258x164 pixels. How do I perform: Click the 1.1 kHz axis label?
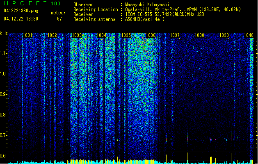[x=4, y=53]
